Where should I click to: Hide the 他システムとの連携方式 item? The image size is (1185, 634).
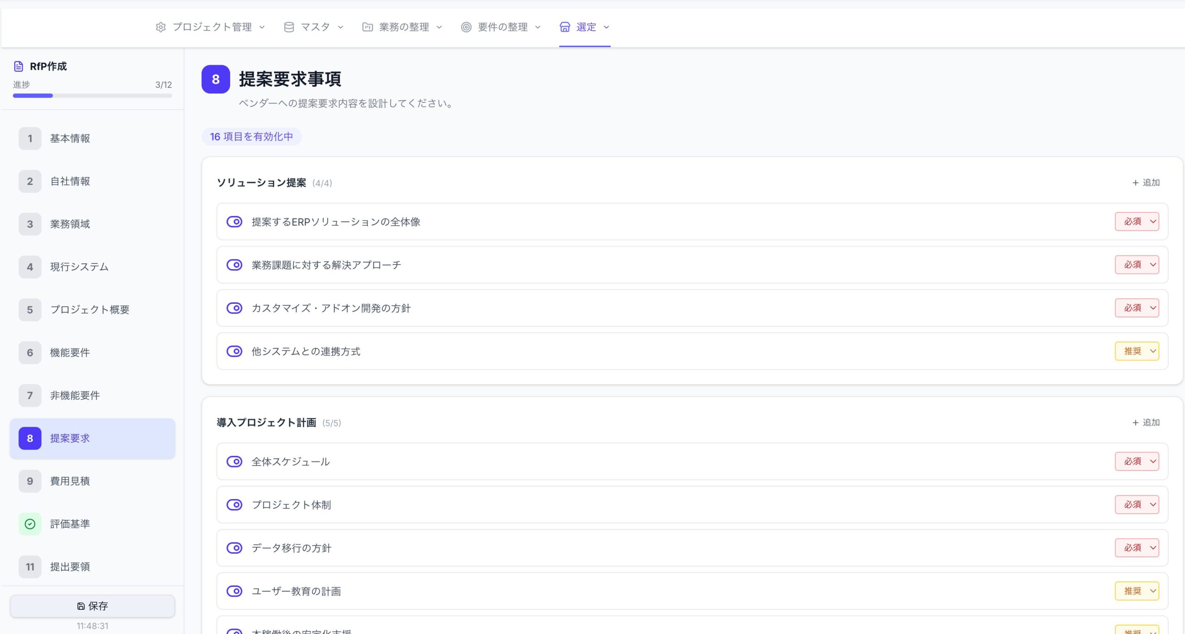(234, 351)
